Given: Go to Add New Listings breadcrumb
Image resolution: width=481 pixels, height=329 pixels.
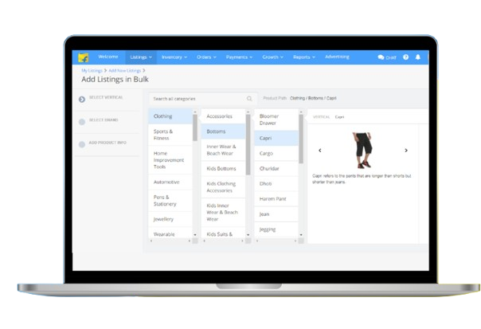Looking at the screenshot, I should click(x=124, y=71).
